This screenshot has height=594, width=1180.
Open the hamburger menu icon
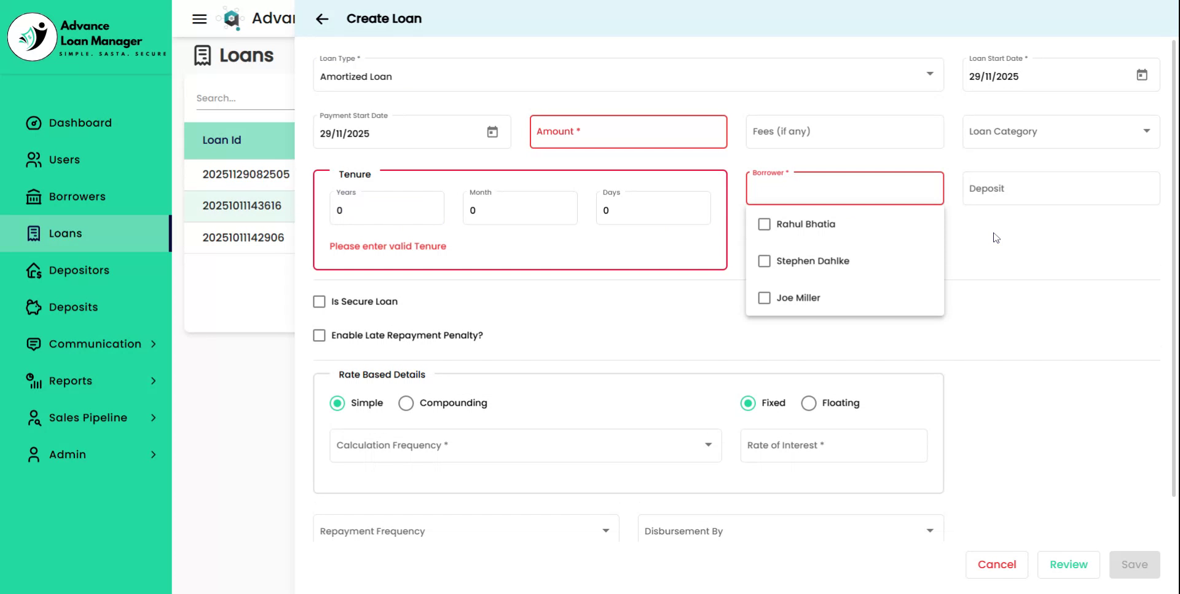[199, 19]
